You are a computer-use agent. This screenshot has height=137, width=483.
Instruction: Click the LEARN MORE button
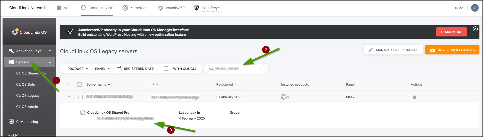tap(451, 32)
